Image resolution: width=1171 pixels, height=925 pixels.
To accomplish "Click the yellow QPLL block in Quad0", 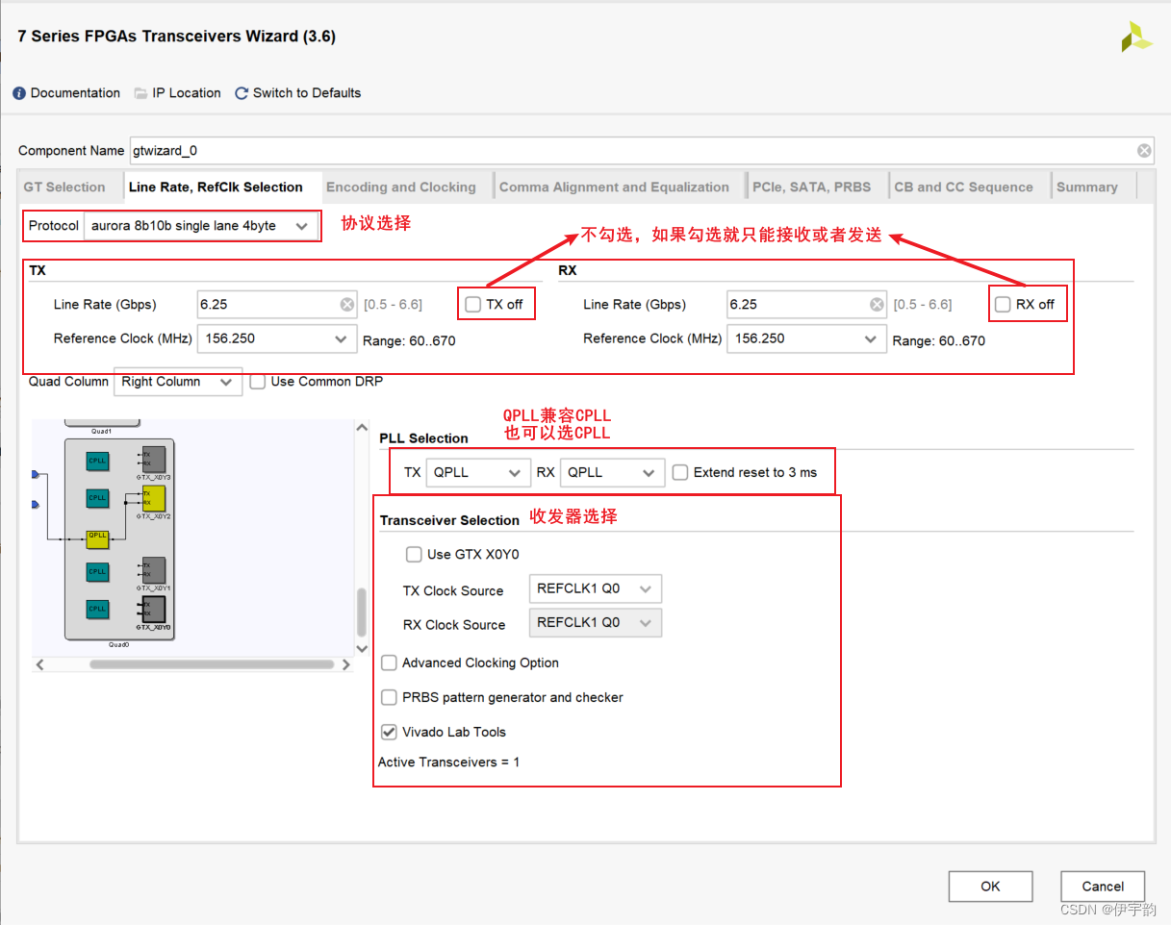I will 97,538.
